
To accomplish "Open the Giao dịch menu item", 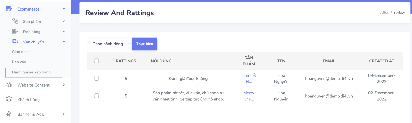I will coord(20,52).
